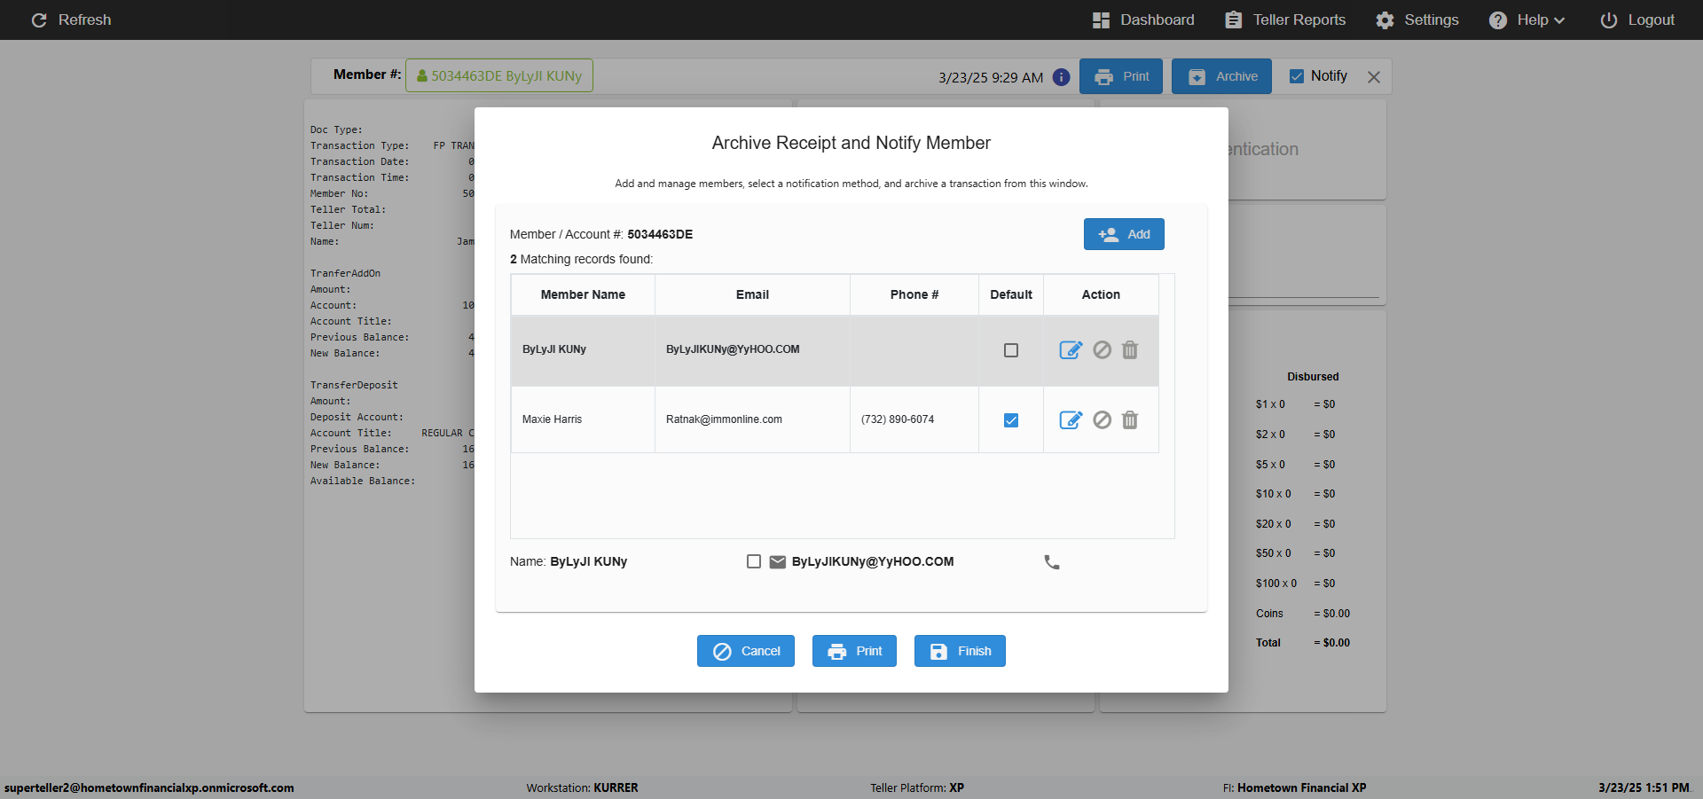Click the dialog's Print button
Viewport: 1703px width, 799px height.
854,651
